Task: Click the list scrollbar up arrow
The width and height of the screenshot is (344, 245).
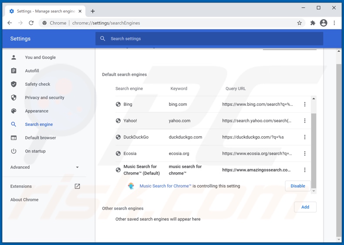Action: pyautogui.click(x=314, y=99)
